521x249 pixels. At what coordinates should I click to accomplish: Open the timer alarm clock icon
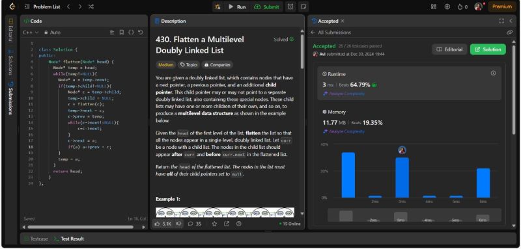[x=290, y=7]
